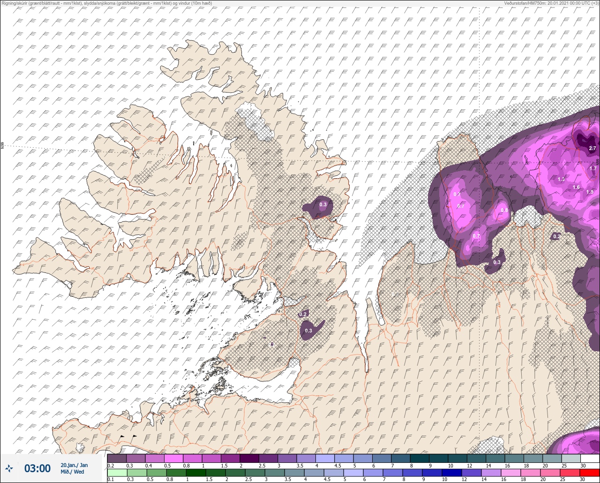
Task: Select the 'Mið./ Wed' weekday label
Action: [x=72, y=472]
